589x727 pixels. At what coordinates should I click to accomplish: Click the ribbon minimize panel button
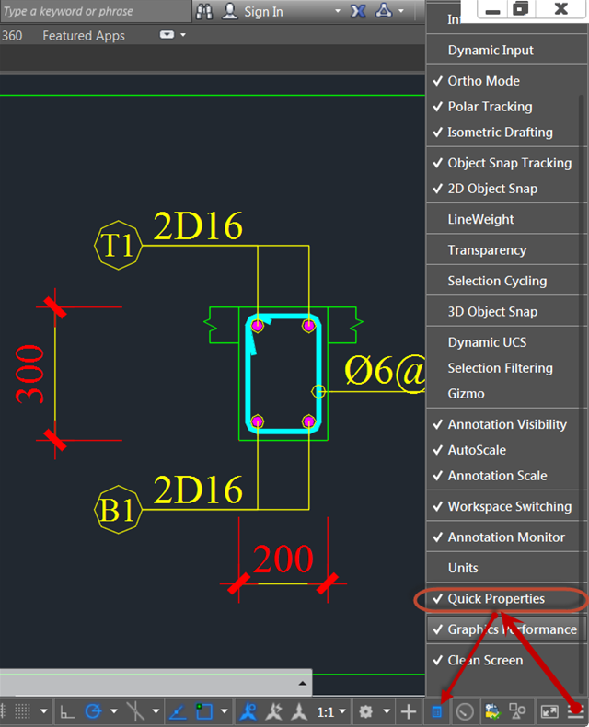click(x=167, y=35)
